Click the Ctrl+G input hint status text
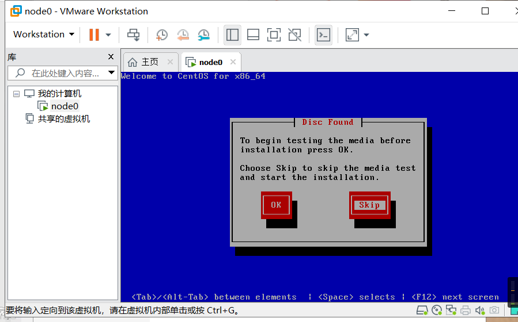The width and height of the screenshot is (518, 322). 122,310
